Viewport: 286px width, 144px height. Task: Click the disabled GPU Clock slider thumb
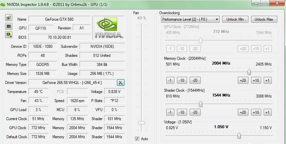coord(201,40)
